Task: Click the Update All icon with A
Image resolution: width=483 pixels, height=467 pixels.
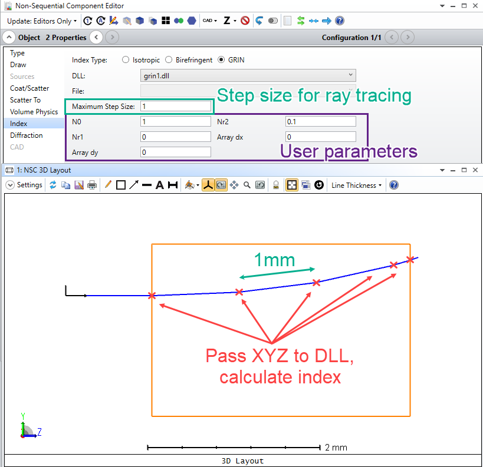Action: pos(101,21)
